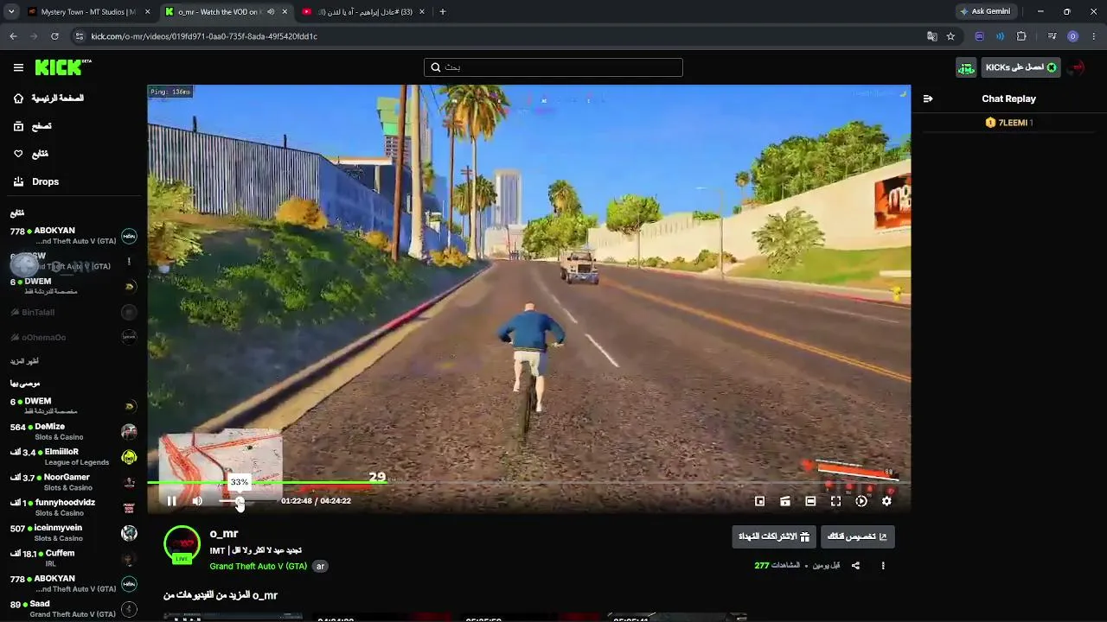Open oOhemaOo offline followed channel
This screenshot has width=1107, height=622.
[74, 337]
